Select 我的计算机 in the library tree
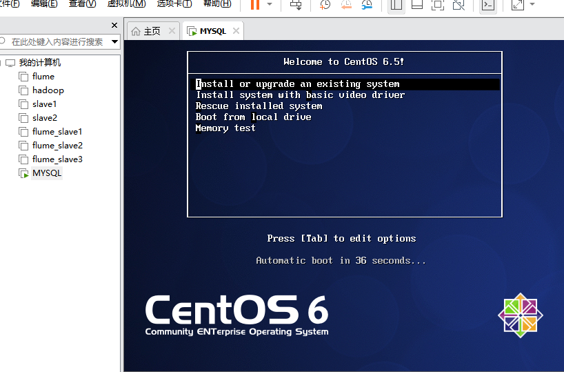Viewport: 564px width, 372px height. tap(40, 63)
